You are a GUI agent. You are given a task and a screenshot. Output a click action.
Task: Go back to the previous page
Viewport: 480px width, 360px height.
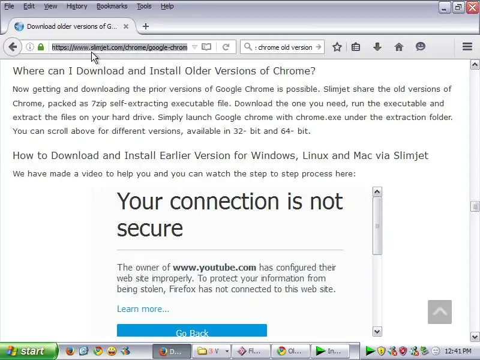click(13, 47)
